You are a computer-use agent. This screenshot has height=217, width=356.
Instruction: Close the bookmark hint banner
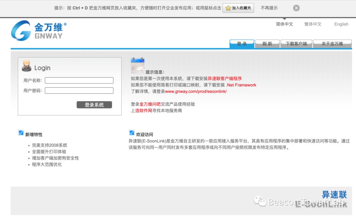(296, 8)
